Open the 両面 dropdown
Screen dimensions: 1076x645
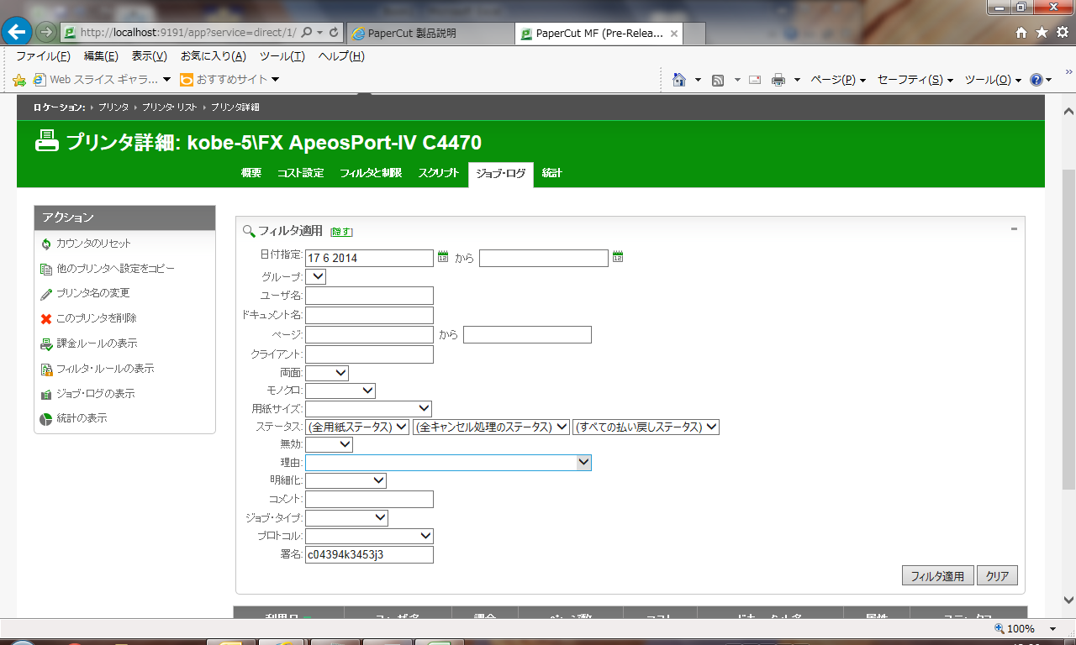coord(327,373)
